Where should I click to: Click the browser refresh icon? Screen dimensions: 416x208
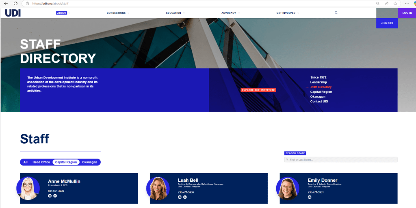click(x=15, y=3)
